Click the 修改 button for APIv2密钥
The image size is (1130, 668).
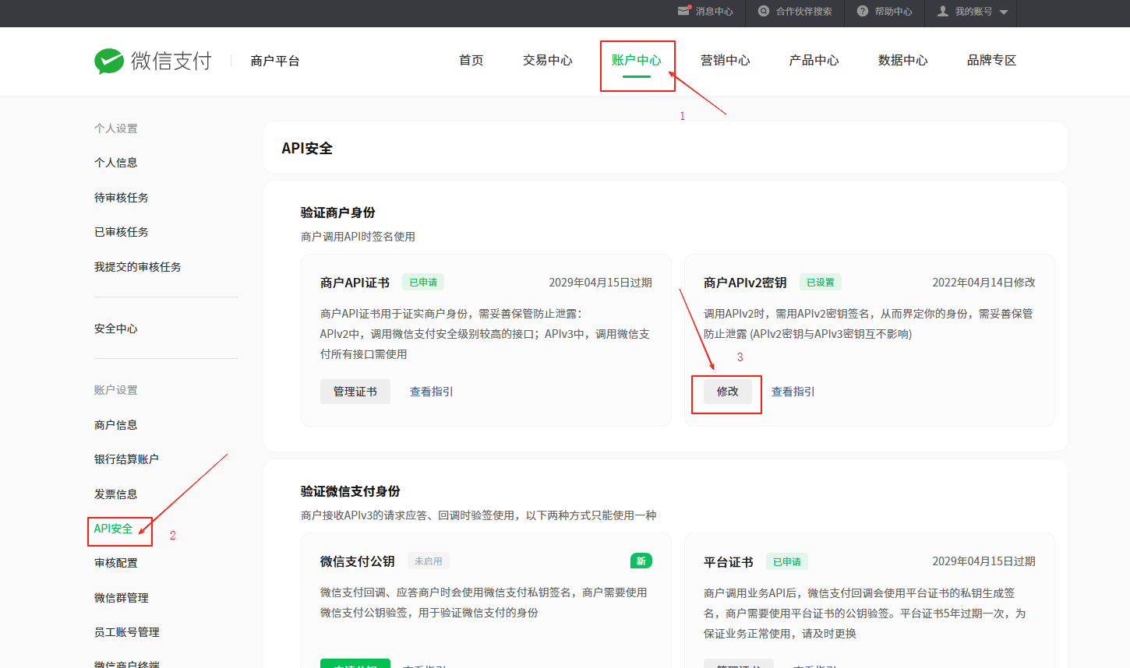click(x=727, y=392)
